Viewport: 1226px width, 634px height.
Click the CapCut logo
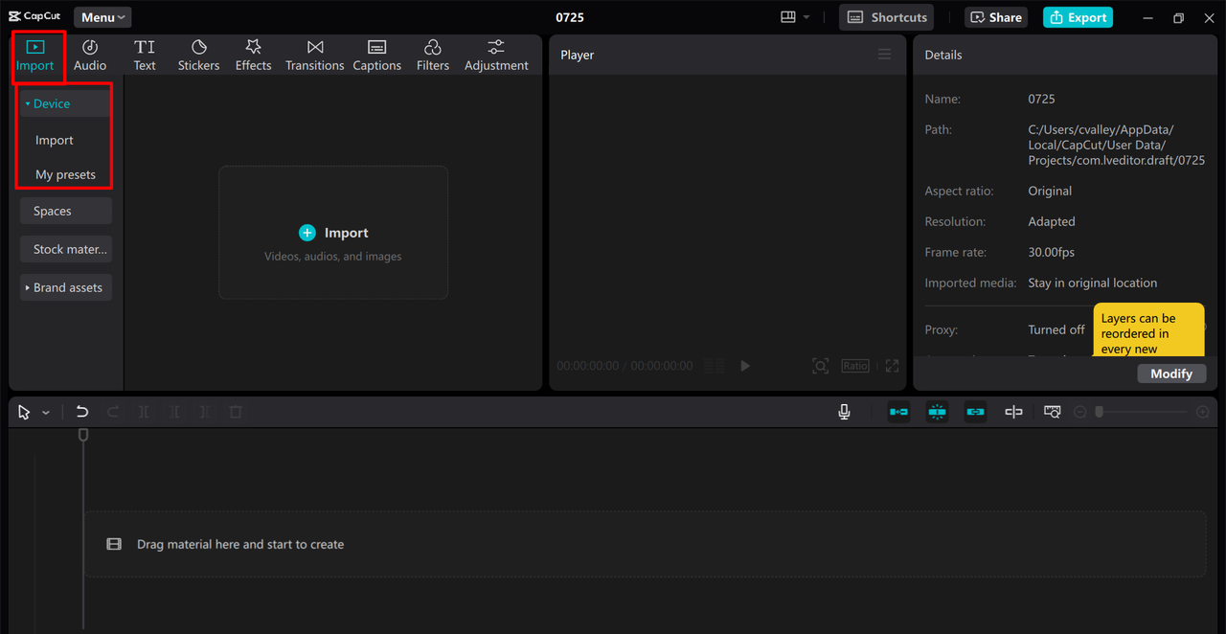34,16
